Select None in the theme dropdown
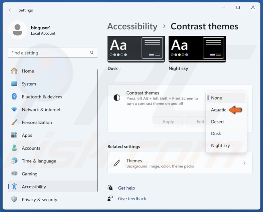The width and height of the screenshot is (263, 212). pos(216,98)
